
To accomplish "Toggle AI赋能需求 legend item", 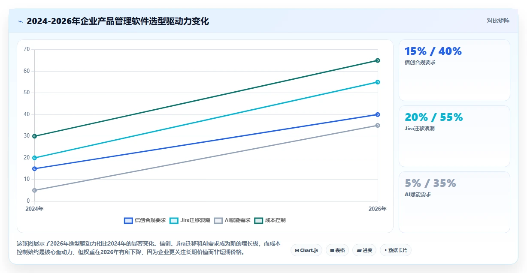I will (232, 220).
